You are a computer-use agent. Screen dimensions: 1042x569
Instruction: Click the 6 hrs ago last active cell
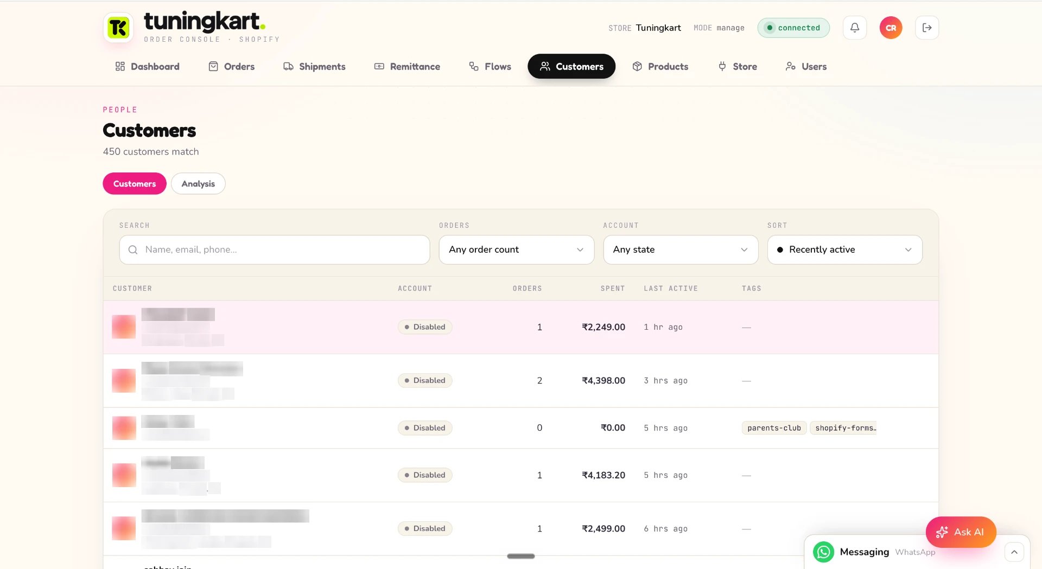point(665,529)
